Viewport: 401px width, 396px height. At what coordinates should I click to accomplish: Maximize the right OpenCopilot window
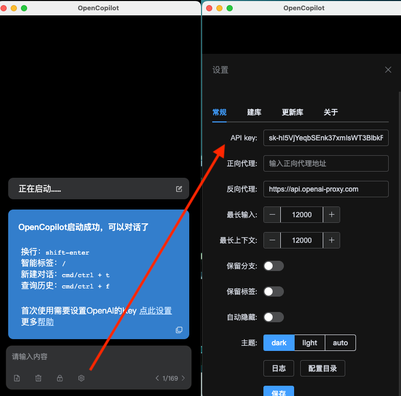(x=230, y=8)
